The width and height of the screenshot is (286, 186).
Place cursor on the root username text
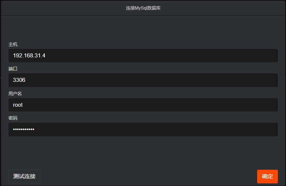click(18, 105)
